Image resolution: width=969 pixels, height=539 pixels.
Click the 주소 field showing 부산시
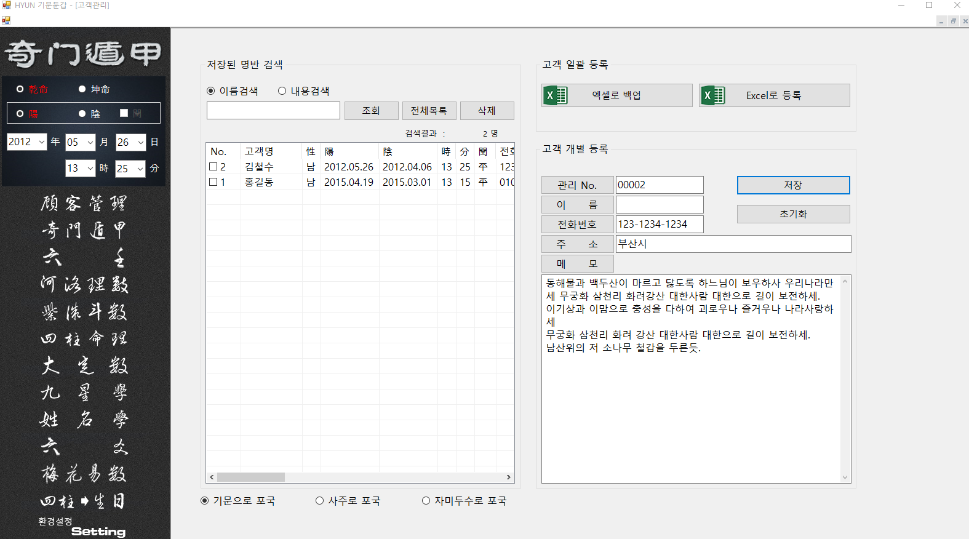733,244
